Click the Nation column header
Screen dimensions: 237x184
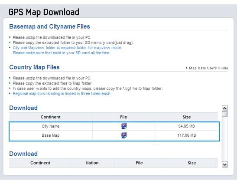tap(92, 163)
